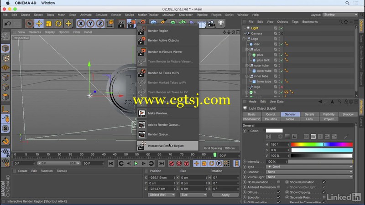This screenshot has height=205, width=365.
Task: Click the macOS Spotlight search icon
Action: tap(347, 3)
